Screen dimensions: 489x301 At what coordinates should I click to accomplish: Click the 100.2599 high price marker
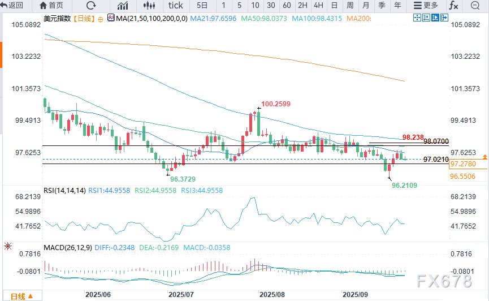[276, 104]
